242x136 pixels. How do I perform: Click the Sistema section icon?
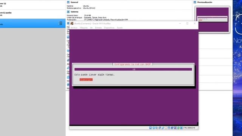coord(68,12)
